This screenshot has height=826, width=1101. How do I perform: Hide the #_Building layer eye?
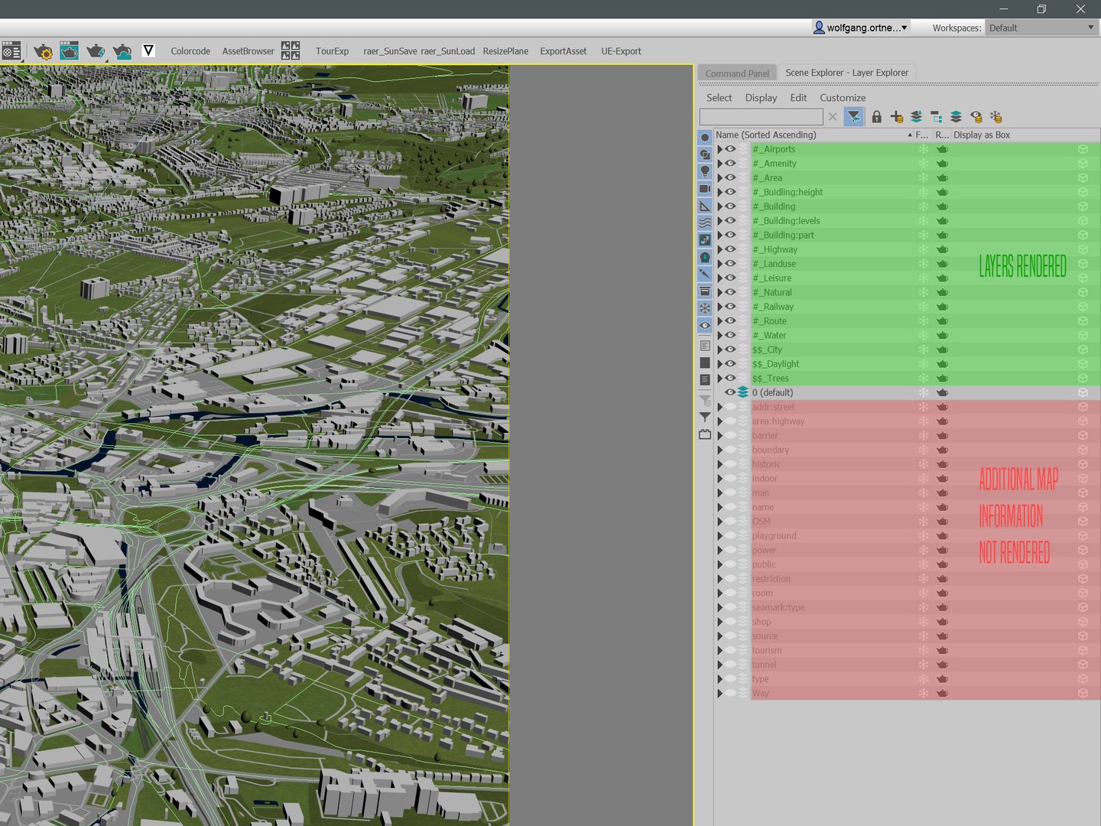(x=730, y=206)
